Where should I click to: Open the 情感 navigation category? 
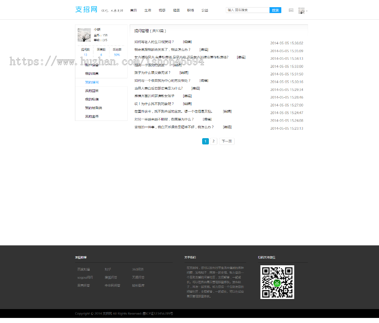point(162,11)
